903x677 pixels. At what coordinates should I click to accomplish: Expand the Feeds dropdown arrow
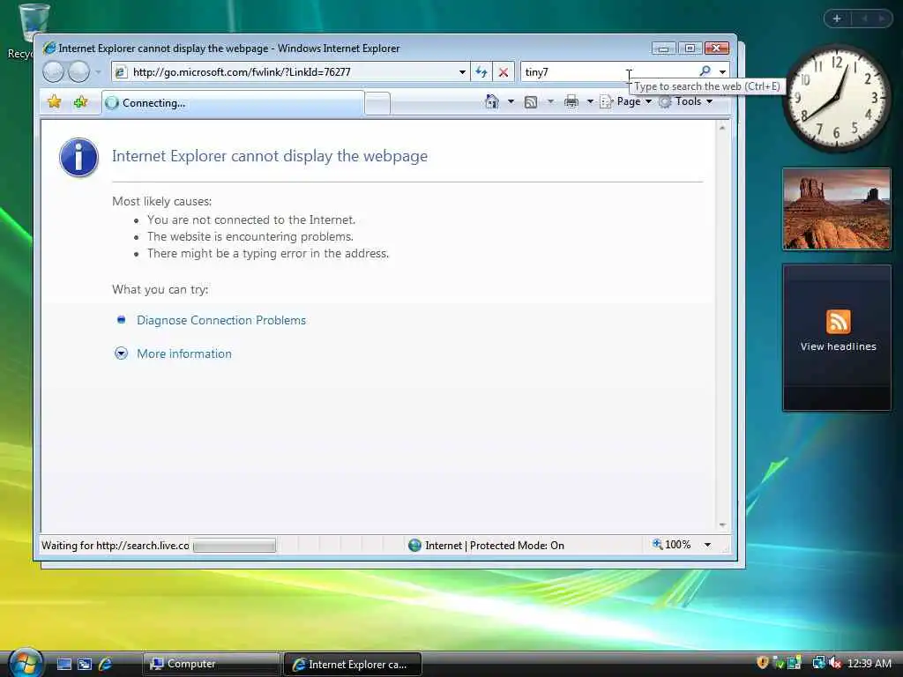pos(550,102)
